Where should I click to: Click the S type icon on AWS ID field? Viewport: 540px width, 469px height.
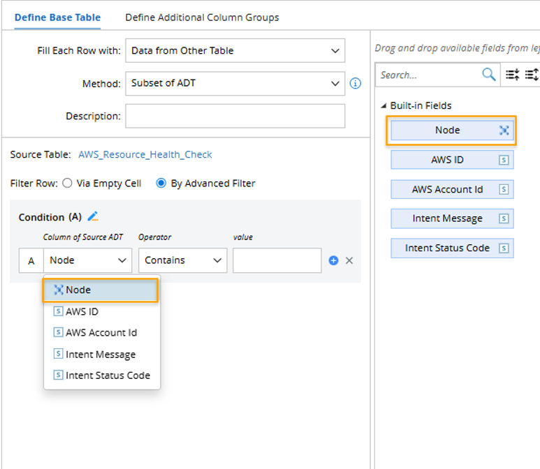tap(503, 160)
